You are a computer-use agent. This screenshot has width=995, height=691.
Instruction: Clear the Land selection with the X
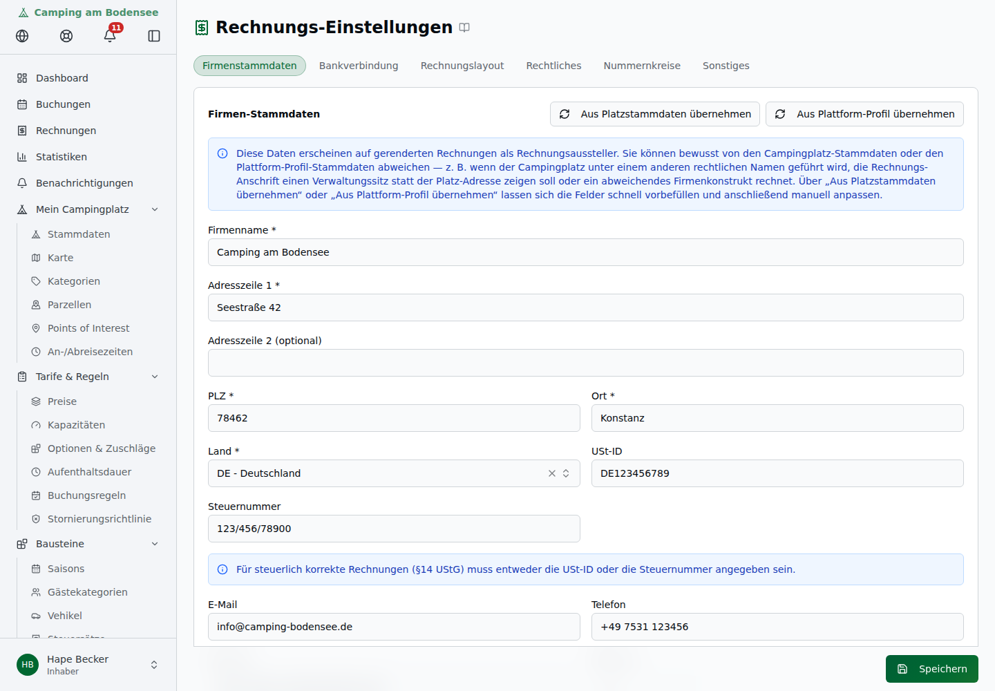(552, 473)
